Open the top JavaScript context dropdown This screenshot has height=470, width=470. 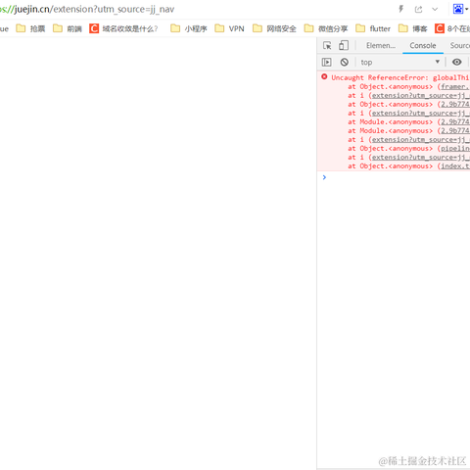400,62
